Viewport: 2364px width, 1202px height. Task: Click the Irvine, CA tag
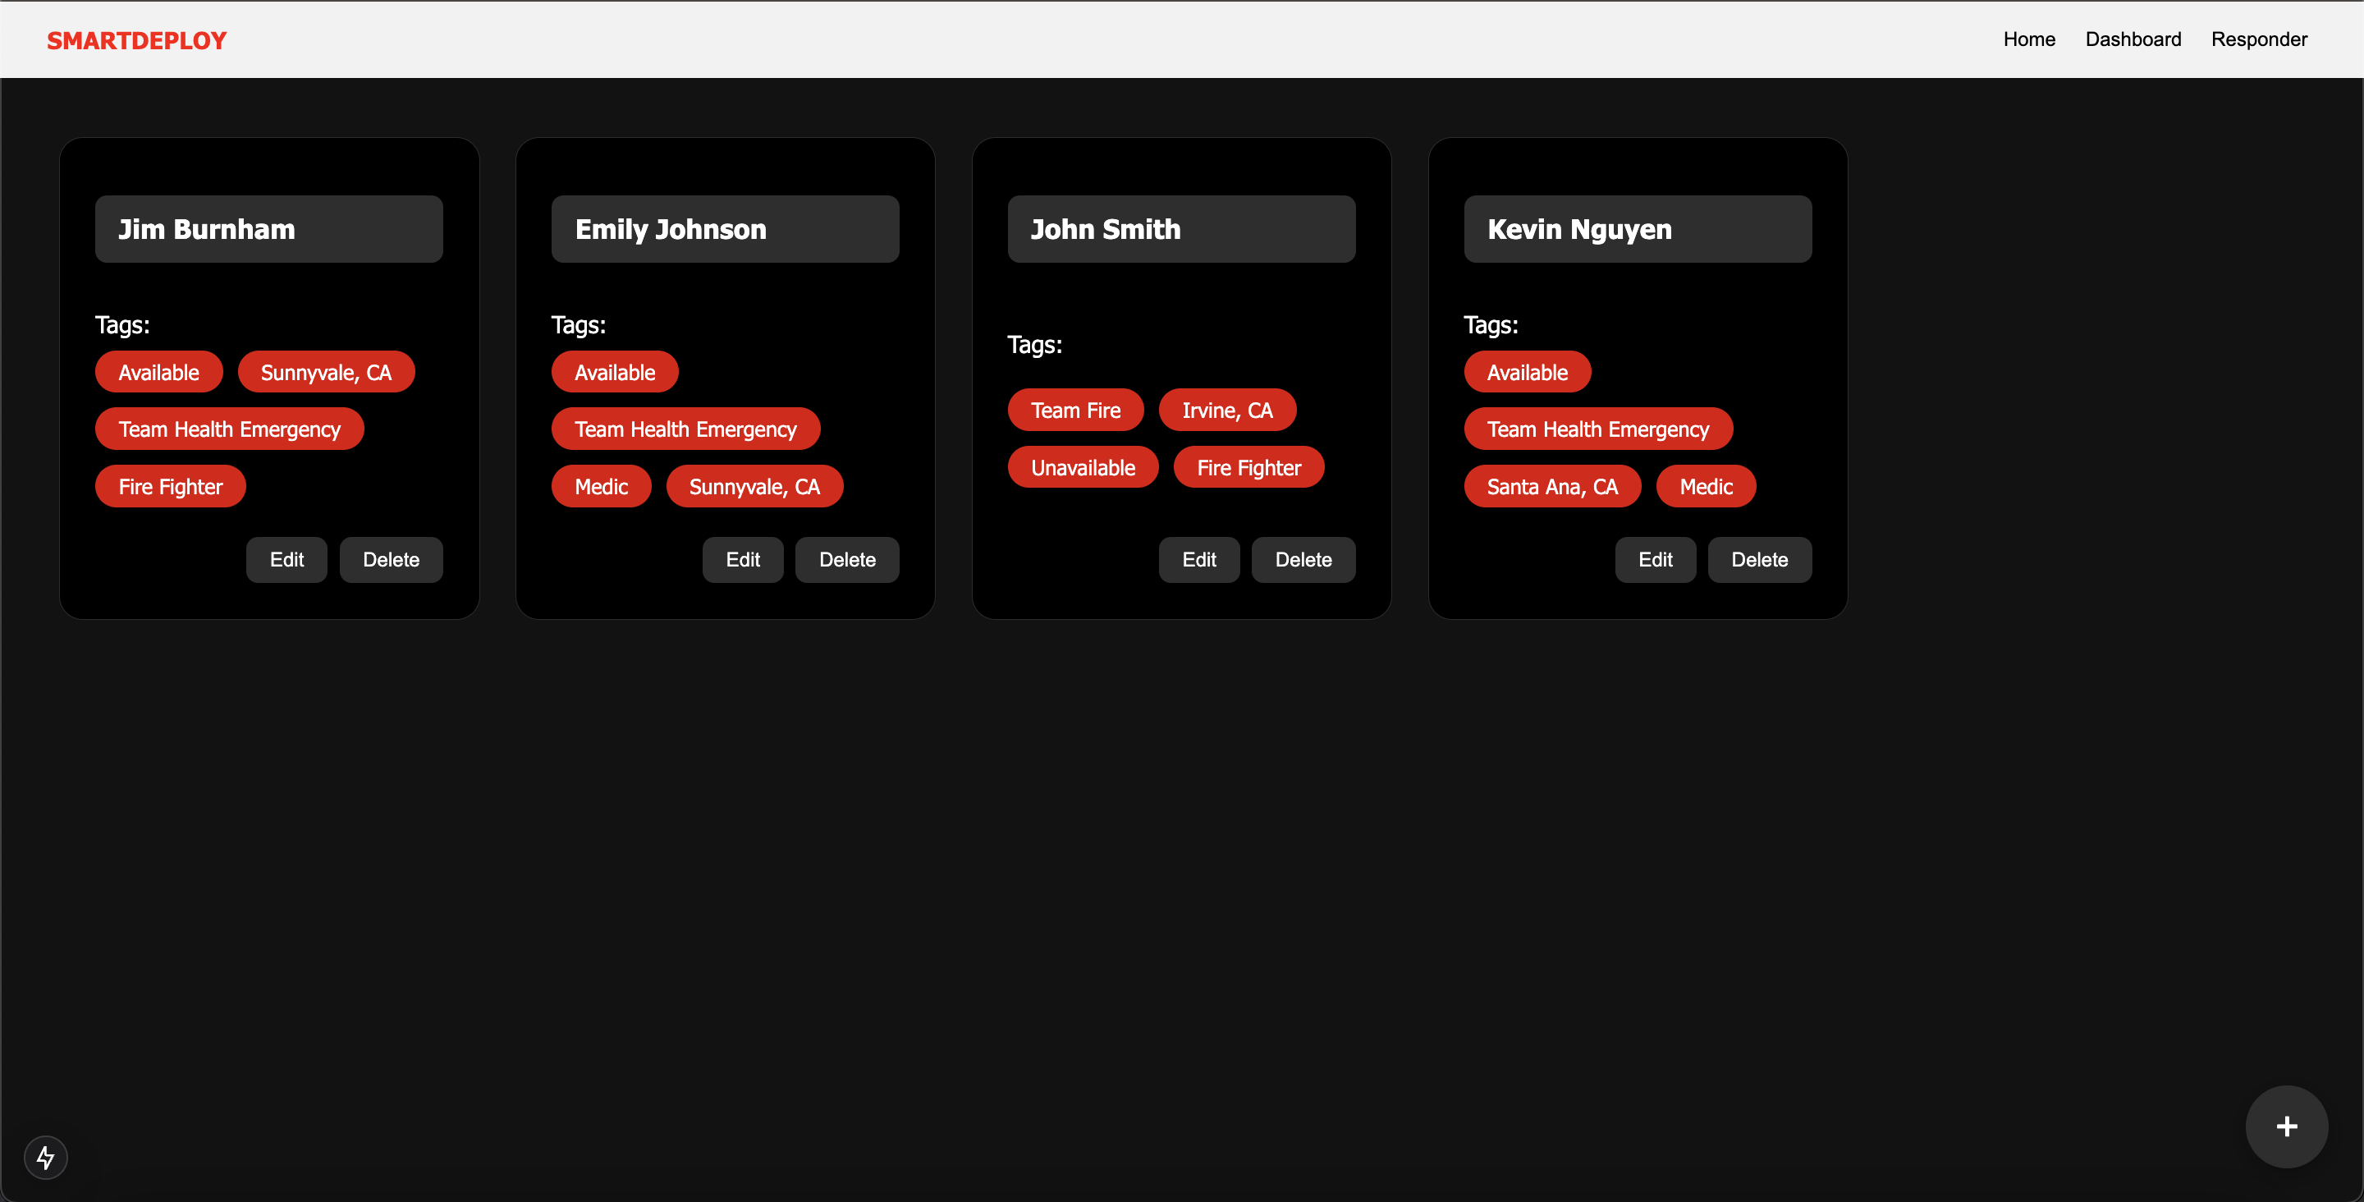pos(1226,411)
